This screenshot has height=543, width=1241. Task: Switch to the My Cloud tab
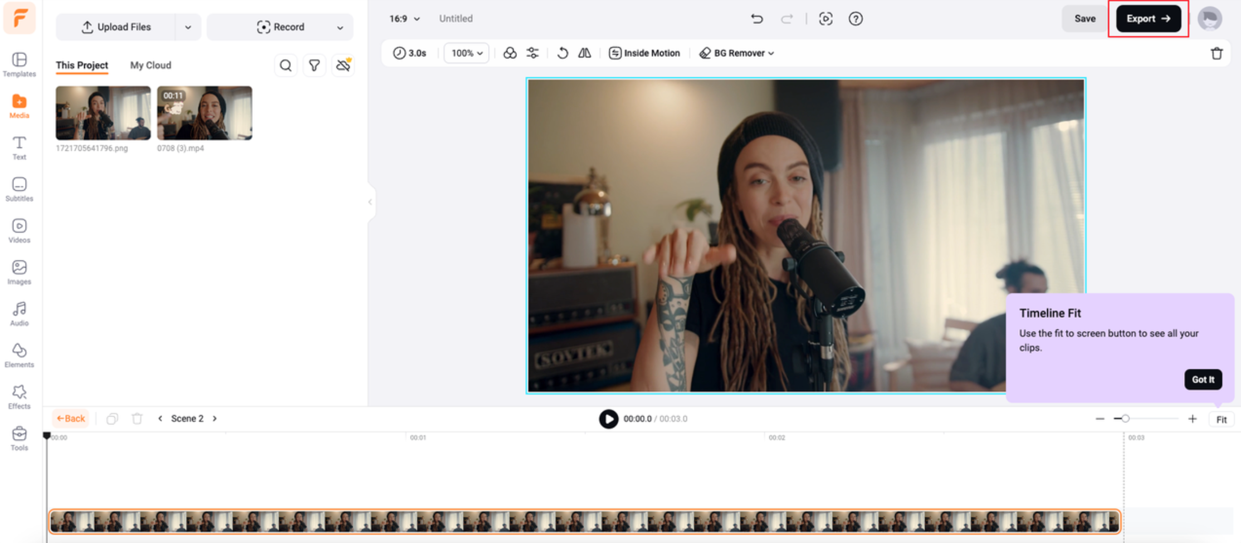coord(150,65)
